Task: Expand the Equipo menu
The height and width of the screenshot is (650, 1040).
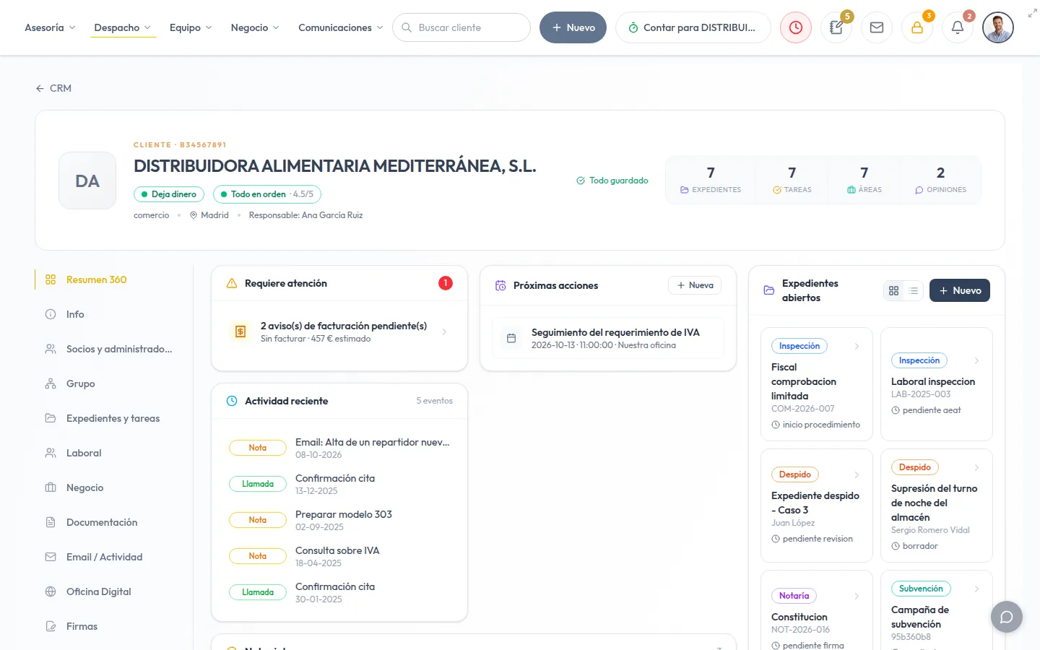Action: coord(191,27)
